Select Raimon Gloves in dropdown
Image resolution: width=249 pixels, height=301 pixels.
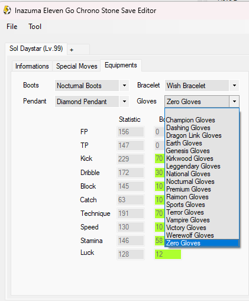click(202, 197)
